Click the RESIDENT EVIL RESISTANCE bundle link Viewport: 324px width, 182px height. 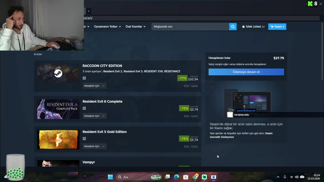click(x=162, y=71)
